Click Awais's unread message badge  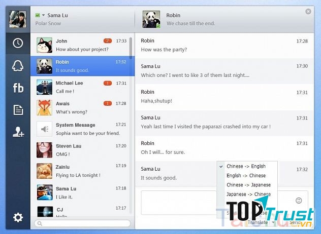pos(108,103)
